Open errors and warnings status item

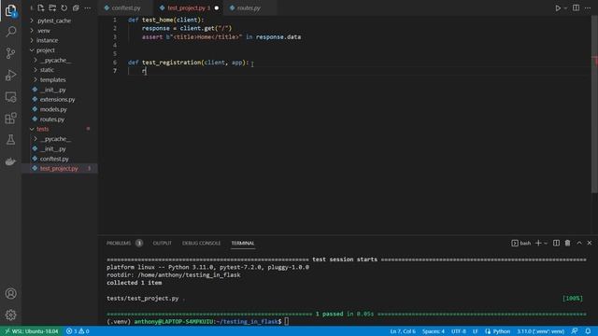tap(78, 331)
